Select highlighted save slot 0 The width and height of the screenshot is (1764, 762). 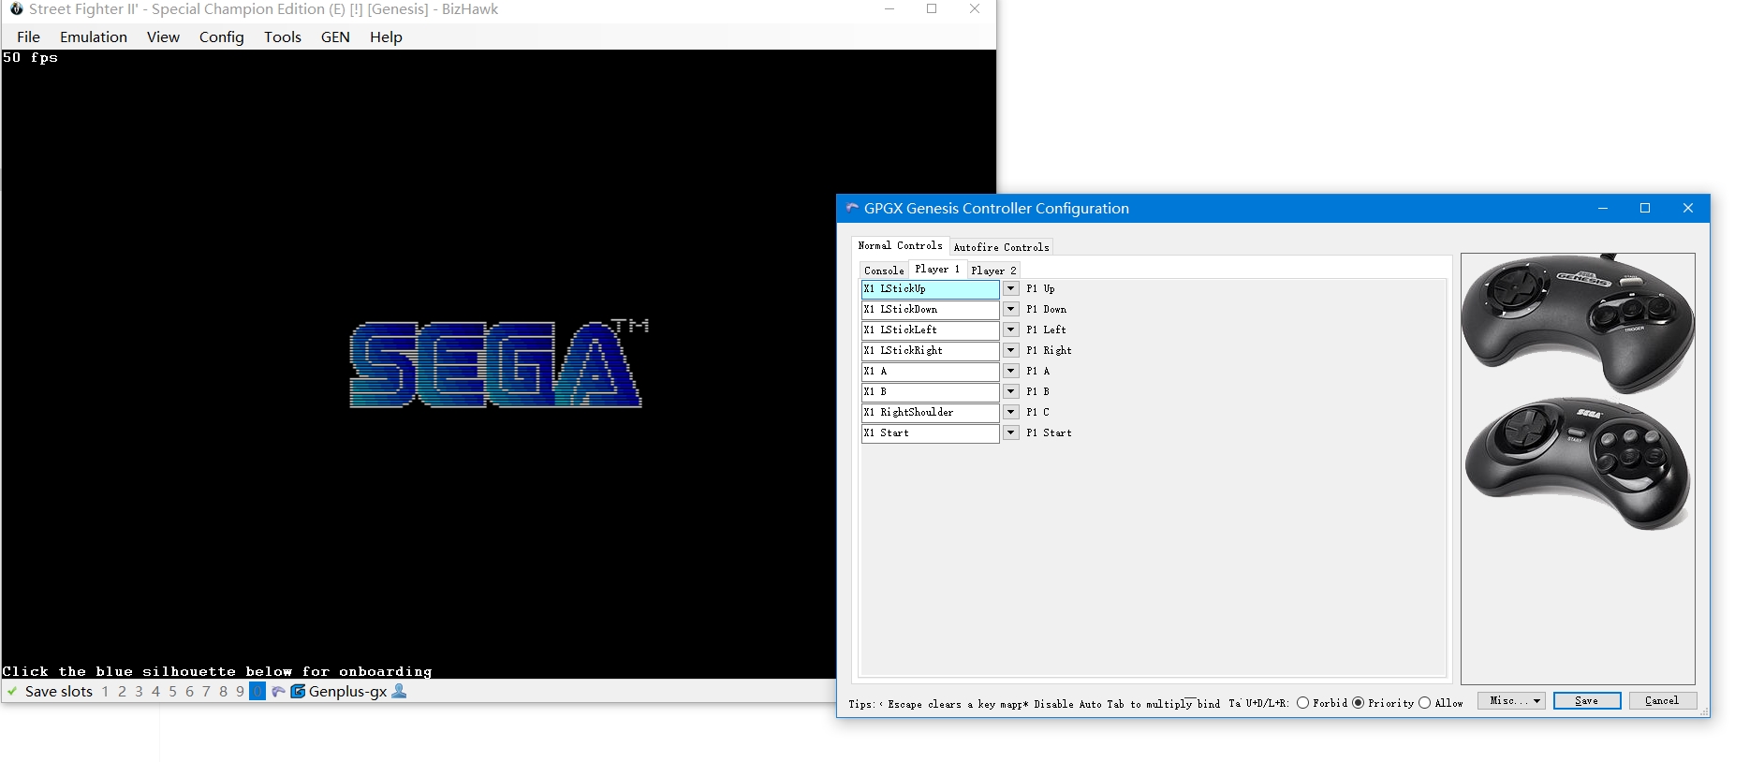[257, 692]
